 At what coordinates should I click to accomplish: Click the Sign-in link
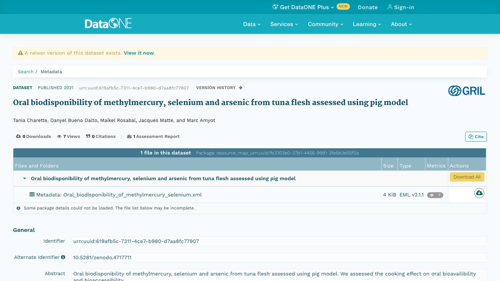[401, 7]
